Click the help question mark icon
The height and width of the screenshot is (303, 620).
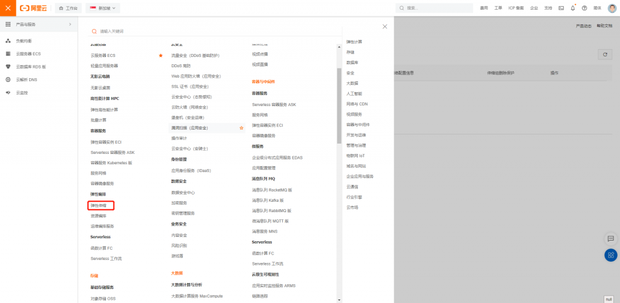click(584, 8)
